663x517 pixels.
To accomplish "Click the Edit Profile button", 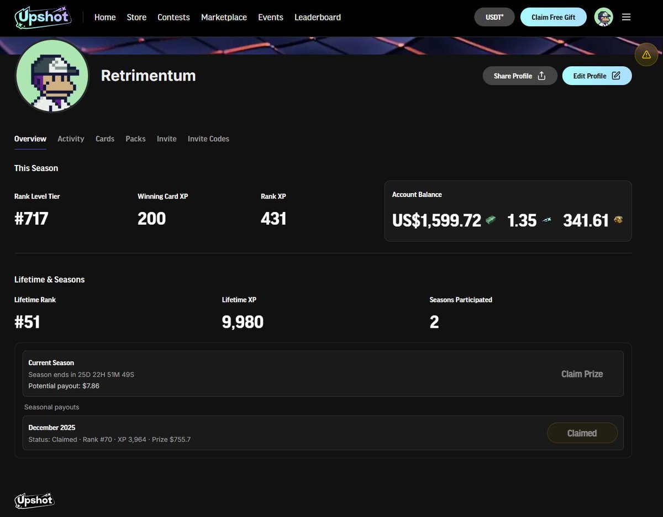I will (x=597, y=76).
